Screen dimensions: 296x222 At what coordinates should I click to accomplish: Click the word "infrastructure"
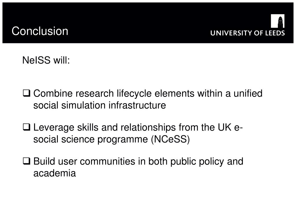click(137, 105)
